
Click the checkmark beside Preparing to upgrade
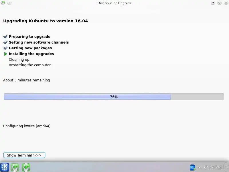tap(5, 37)
